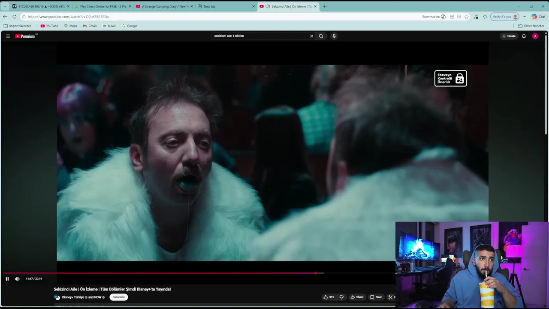
Task: Open the YouTube bookmark
Action: [x=49, y=26]
